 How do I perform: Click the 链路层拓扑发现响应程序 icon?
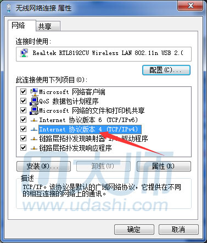34,148
